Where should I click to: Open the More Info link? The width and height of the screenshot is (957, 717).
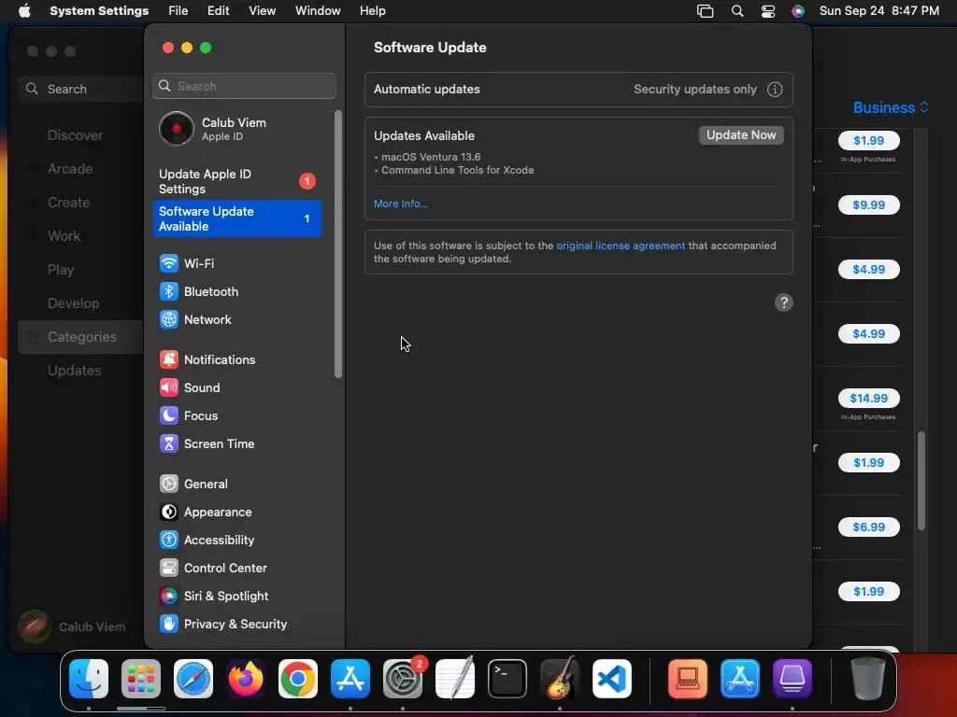point(401,204)
